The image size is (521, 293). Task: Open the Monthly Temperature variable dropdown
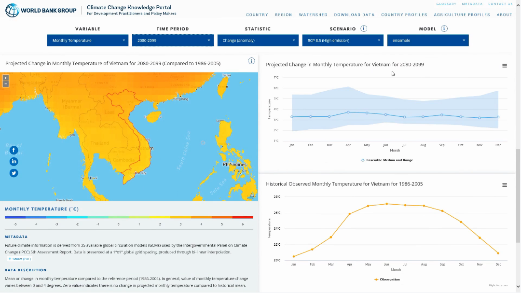[x=88, y=41]
